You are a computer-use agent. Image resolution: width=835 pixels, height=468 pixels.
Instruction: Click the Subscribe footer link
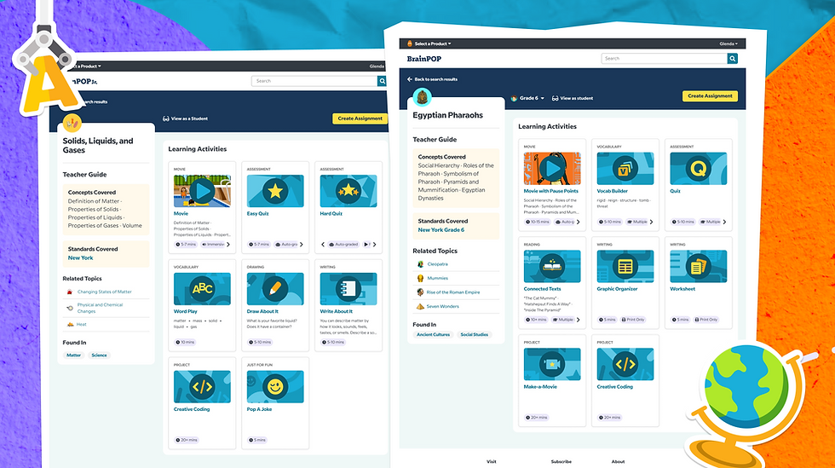[561, 461]
